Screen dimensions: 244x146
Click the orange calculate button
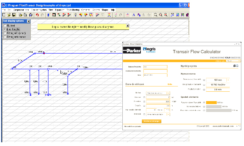pos(151,121)
